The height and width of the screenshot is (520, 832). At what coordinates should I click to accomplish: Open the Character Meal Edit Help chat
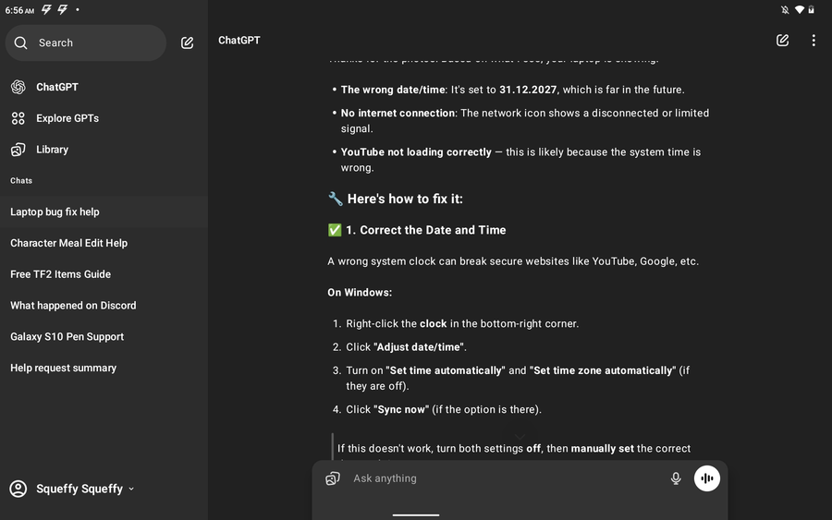point(104,243)
